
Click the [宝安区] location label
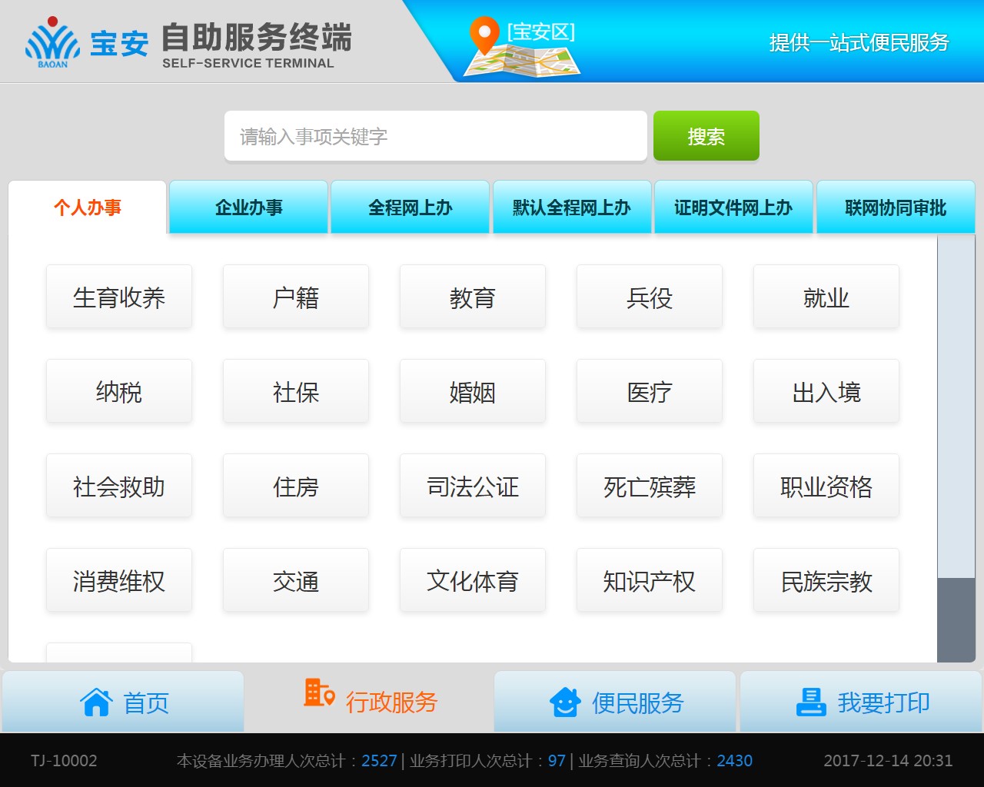click(x=541, y=32)
